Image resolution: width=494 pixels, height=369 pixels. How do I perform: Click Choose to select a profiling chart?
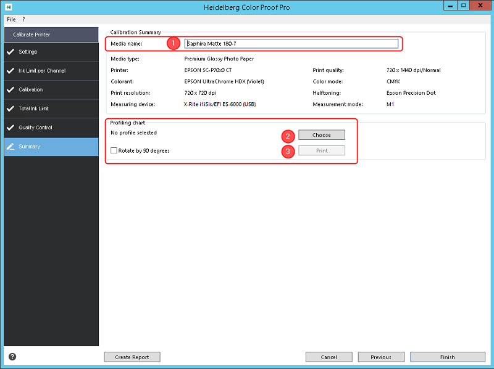pyautogui.click(x=322, y=135)
